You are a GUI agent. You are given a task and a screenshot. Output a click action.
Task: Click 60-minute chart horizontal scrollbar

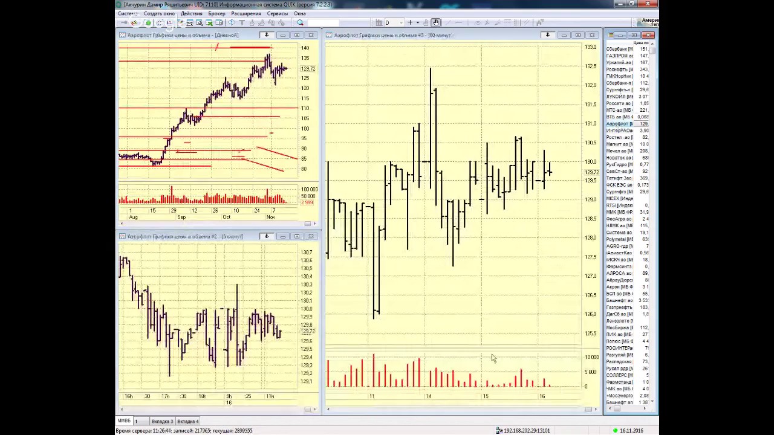(x=461, y=409)
